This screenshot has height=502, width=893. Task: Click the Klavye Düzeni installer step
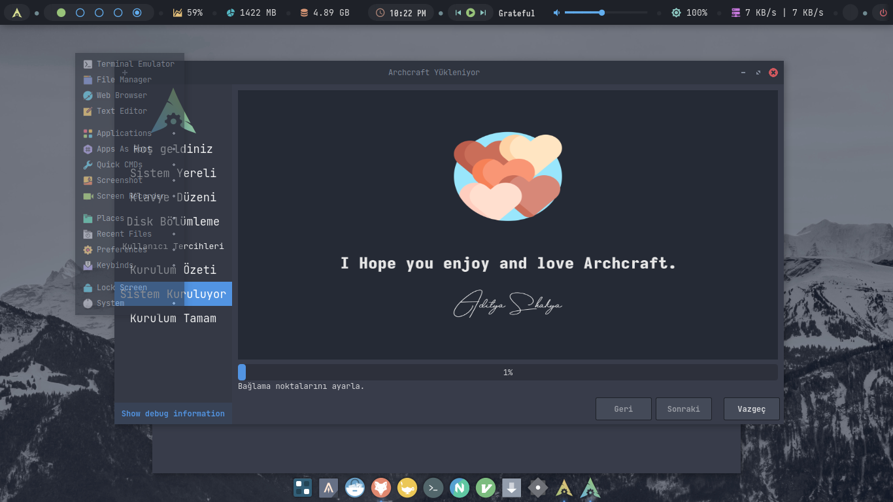pos(173,197)
